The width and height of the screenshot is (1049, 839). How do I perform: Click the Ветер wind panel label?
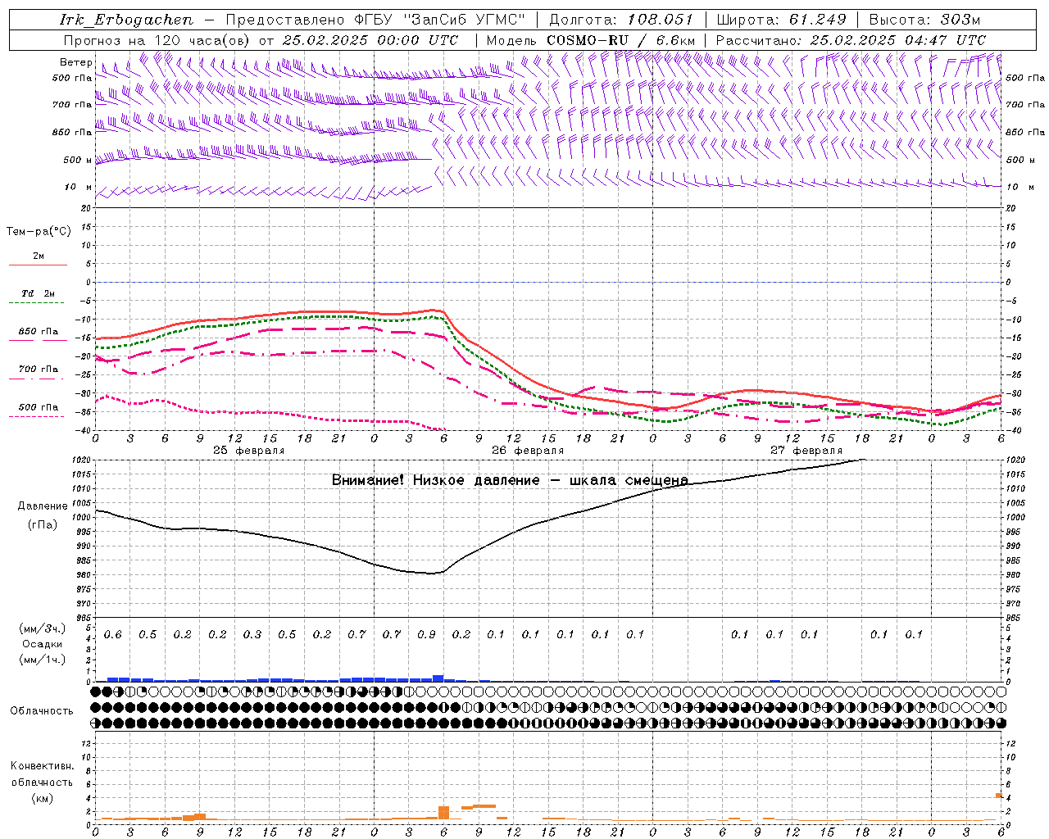pos(75,62)
